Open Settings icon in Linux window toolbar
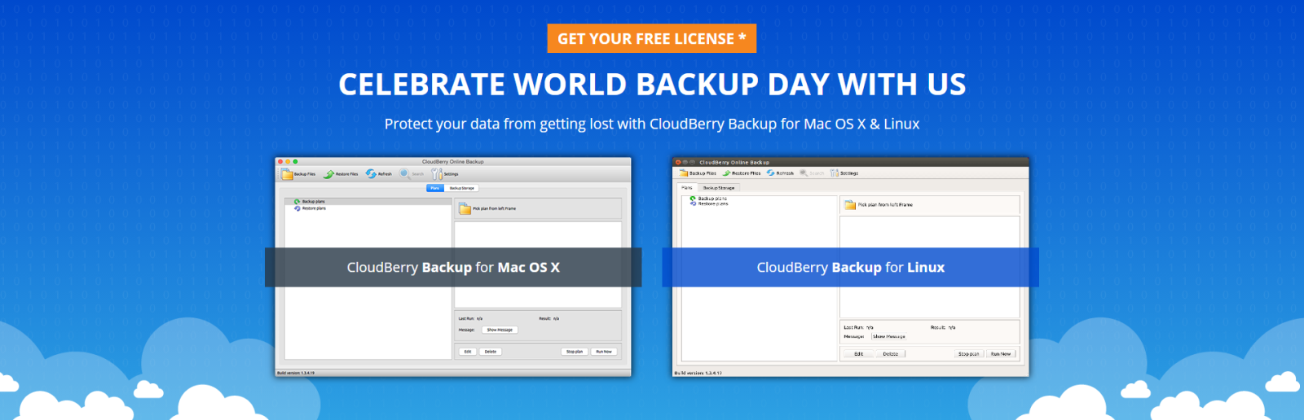Viewport: 1304px width, 420px height. pos(835,173)
